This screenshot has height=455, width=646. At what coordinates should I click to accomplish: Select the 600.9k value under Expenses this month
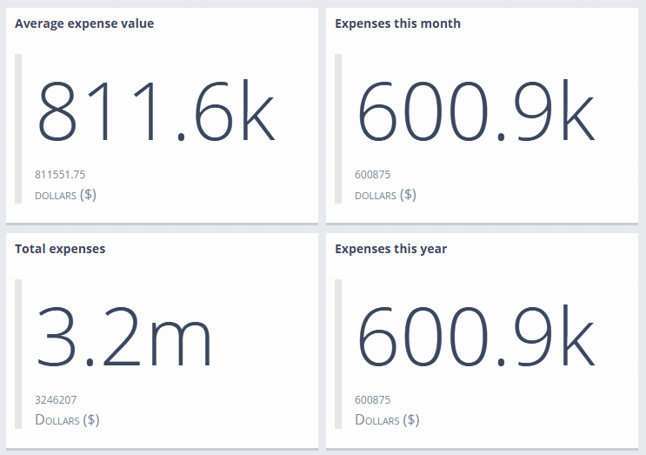[476, 111]
